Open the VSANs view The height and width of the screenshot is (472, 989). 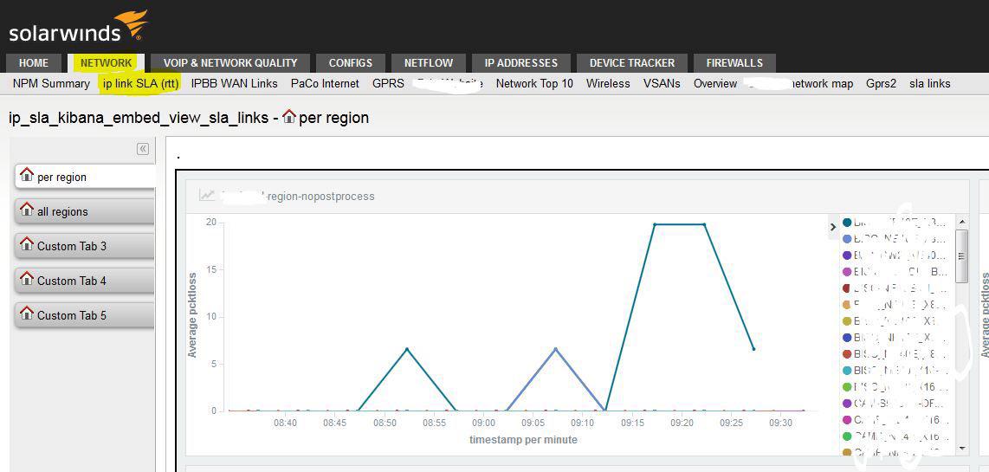[662, 83]
